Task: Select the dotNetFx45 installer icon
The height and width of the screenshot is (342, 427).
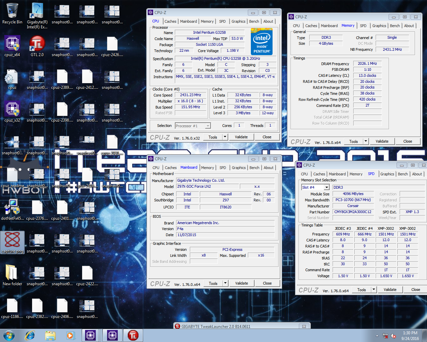Action: click(12, 210)
